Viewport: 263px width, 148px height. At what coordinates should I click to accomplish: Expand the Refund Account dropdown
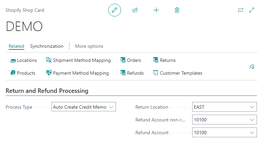252,133
